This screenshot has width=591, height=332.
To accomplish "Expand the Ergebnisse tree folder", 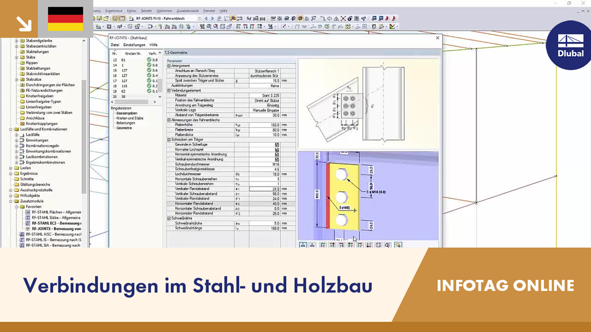I will point(11,174).
